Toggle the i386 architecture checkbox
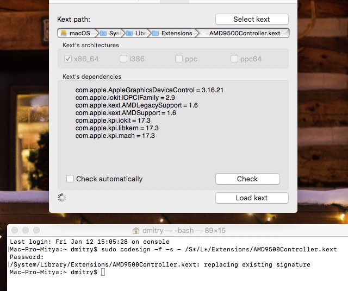 123,59
